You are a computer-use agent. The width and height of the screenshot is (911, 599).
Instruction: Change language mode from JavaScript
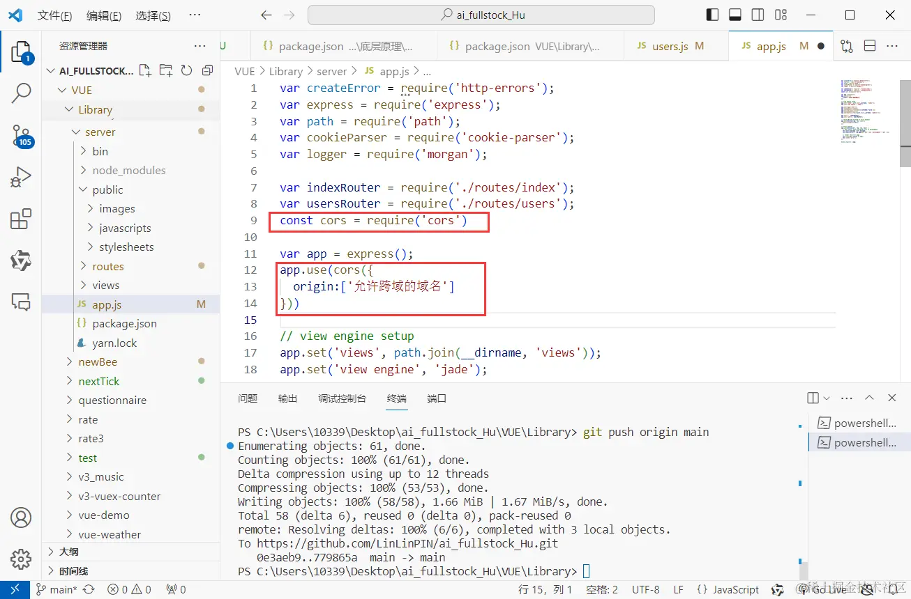735,589
